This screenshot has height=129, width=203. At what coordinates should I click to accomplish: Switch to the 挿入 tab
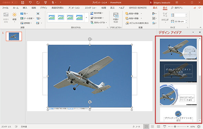pyautogui.click(x=25, y=8)
